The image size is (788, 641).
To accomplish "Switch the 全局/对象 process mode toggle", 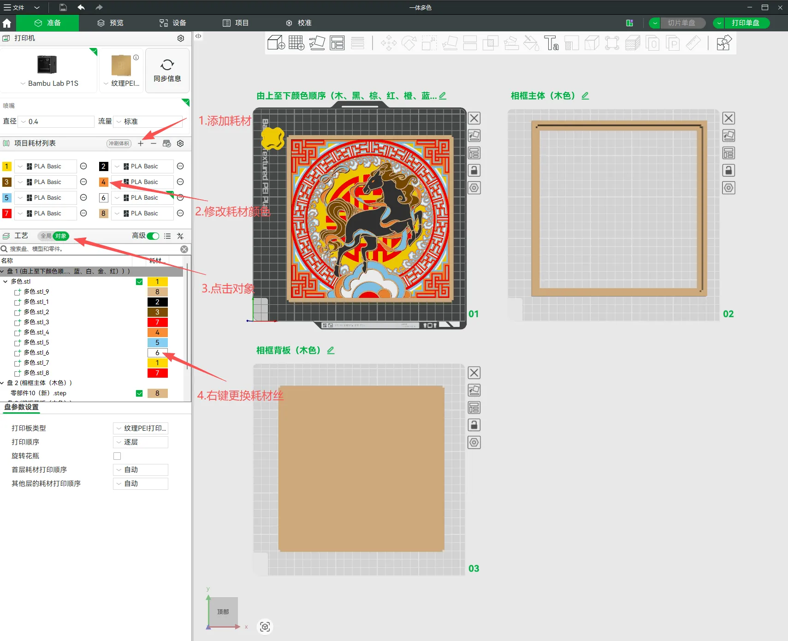I will click(x=53, y=236).
